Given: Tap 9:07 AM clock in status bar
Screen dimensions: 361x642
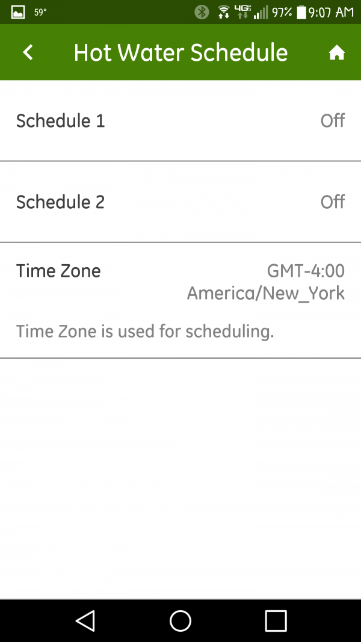Looking at the screenshot, I should [x=331, y=12].
